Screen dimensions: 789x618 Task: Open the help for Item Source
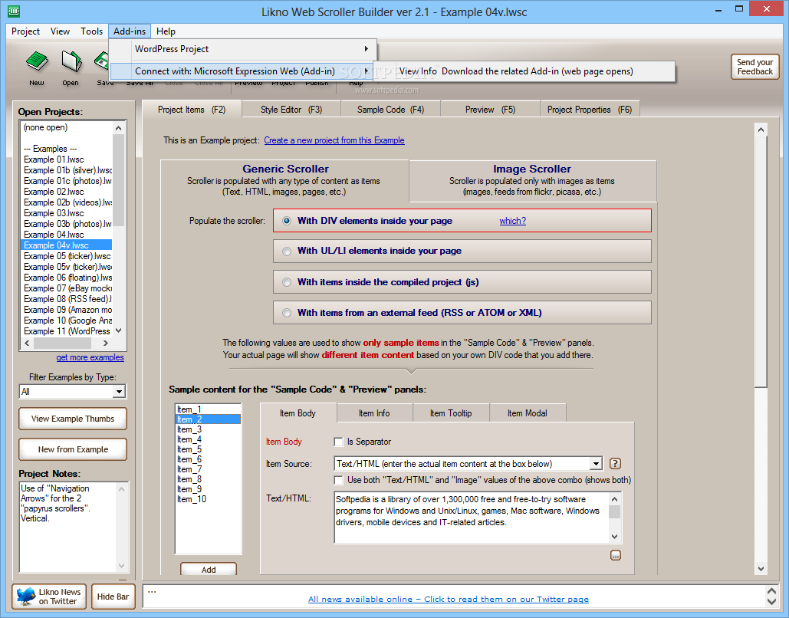click(615, 463)
